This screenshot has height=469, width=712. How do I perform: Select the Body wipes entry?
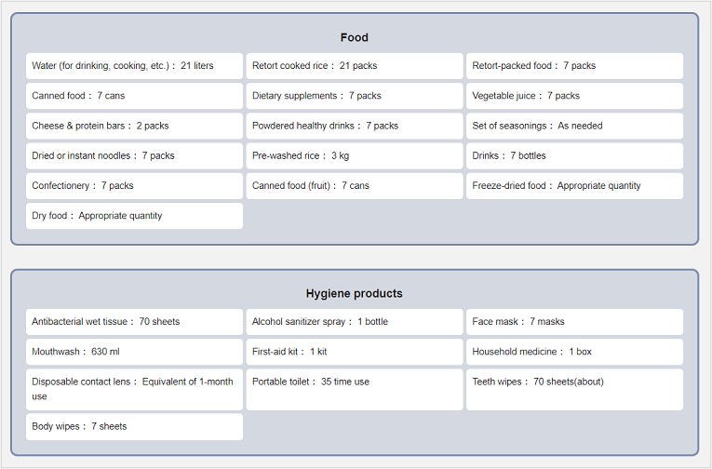[x=135, y=426]
